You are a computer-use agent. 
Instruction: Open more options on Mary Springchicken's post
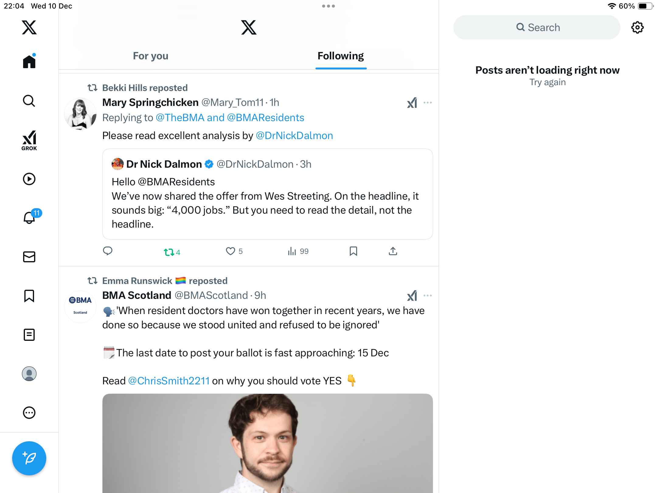coord(428,103)
